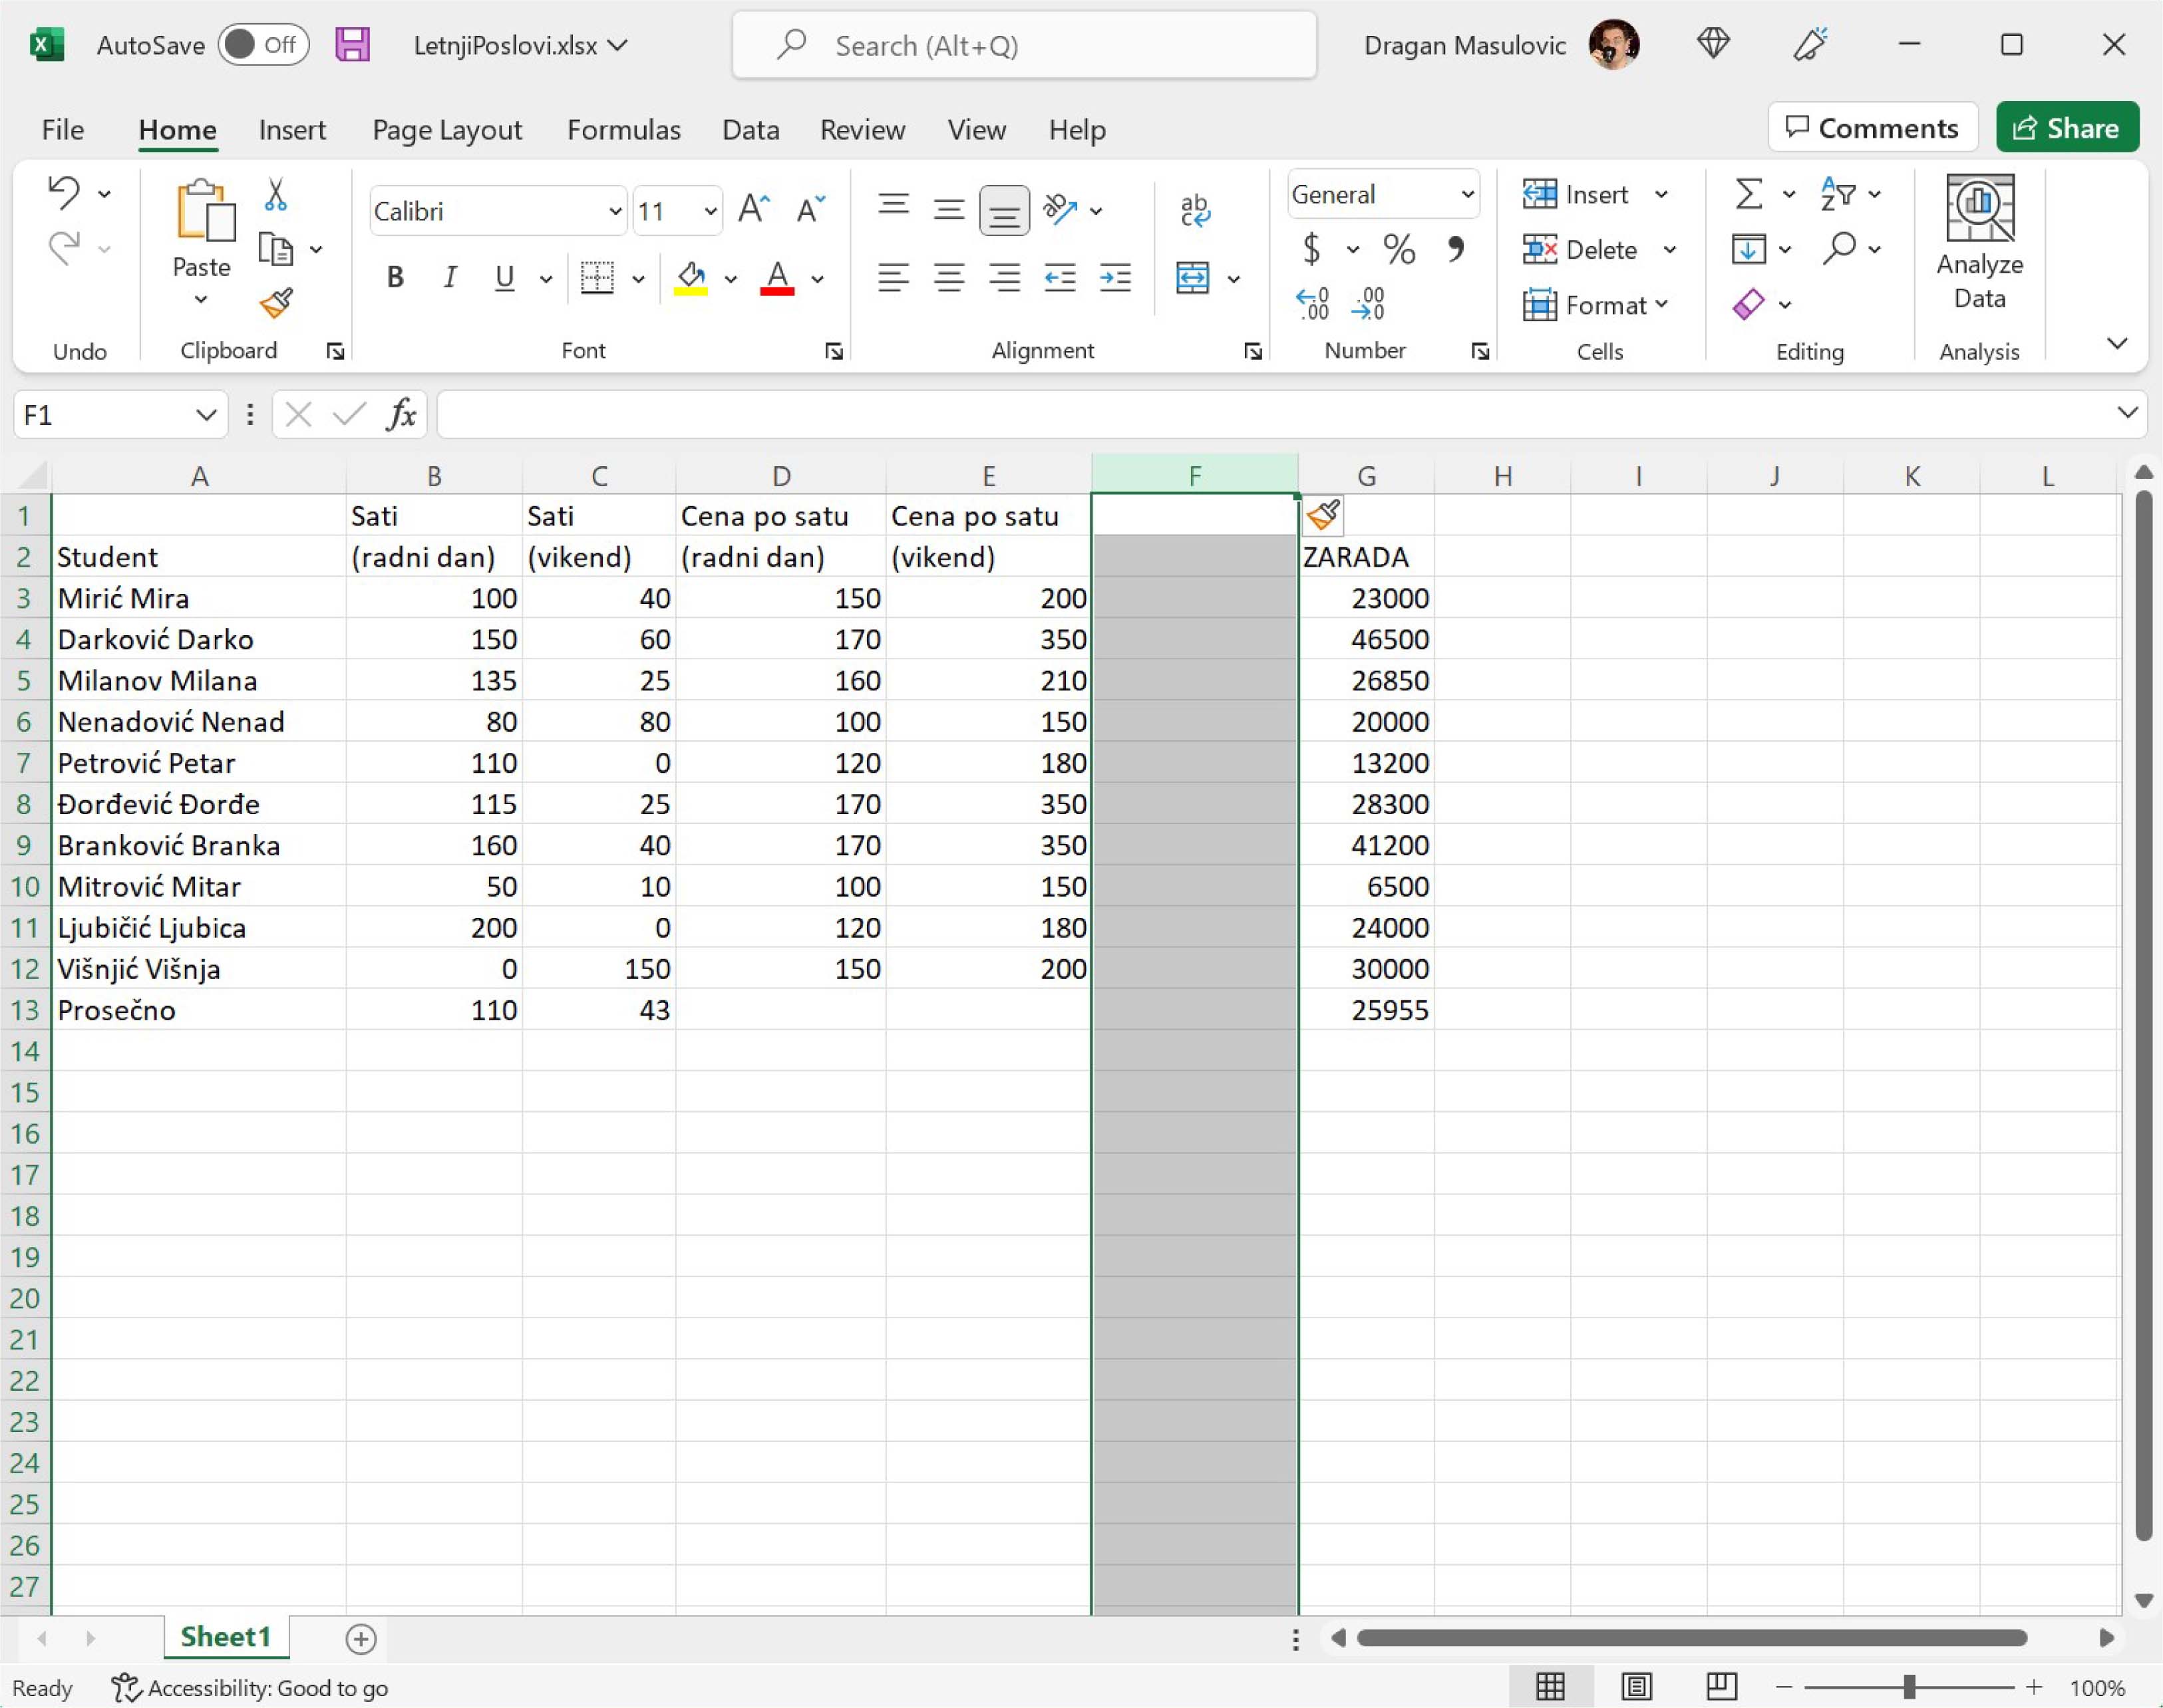The width and height of the screenshot is (2163, 1708).
Task: Toggle the AutoSave switch
Action: (263, 45)
